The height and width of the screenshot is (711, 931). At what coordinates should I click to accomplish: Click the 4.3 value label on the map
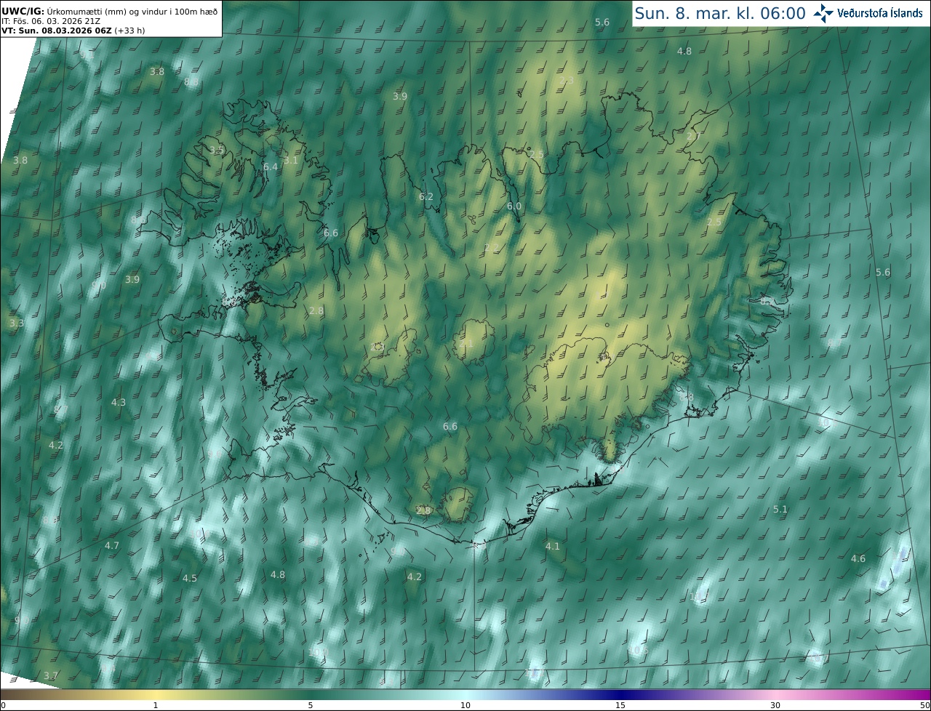point(119,402)
